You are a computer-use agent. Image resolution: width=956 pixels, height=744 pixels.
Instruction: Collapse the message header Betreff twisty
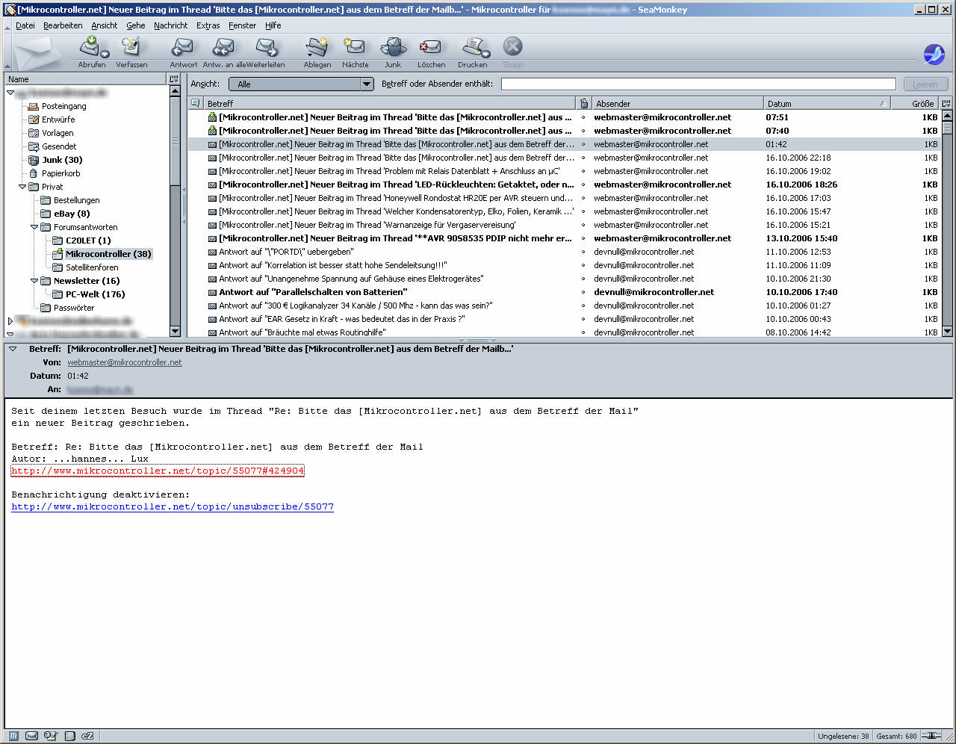pyautogui.click(x=13, y=349)
